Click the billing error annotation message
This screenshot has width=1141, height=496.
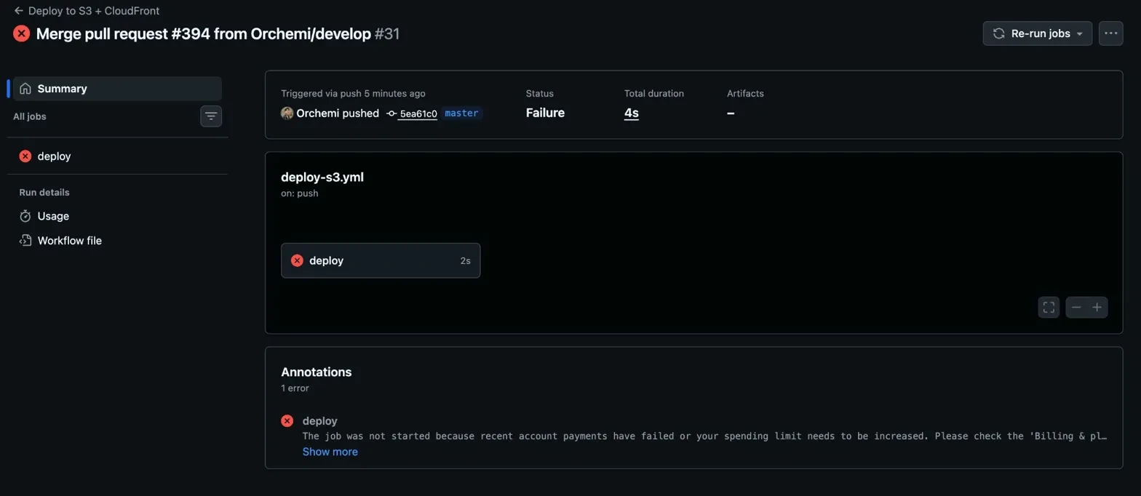click(x=705, y=436)
